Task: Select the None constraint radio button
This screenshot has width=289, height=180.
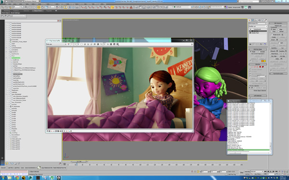Action: tap(272, 29)
